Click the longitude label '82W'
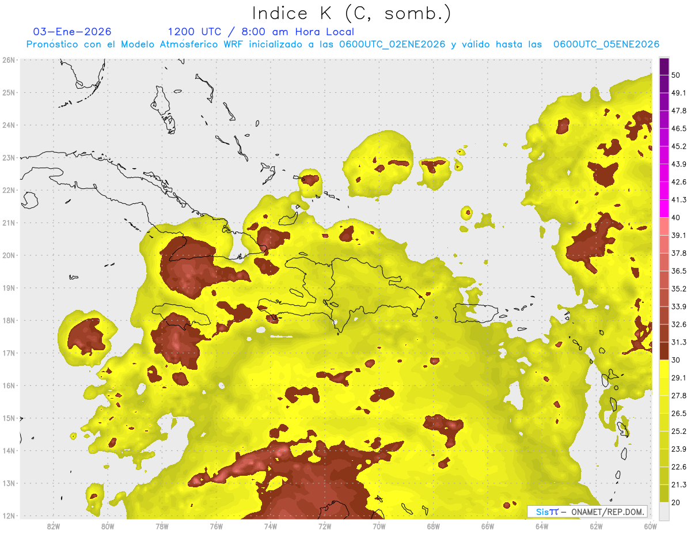 (54, 527)
